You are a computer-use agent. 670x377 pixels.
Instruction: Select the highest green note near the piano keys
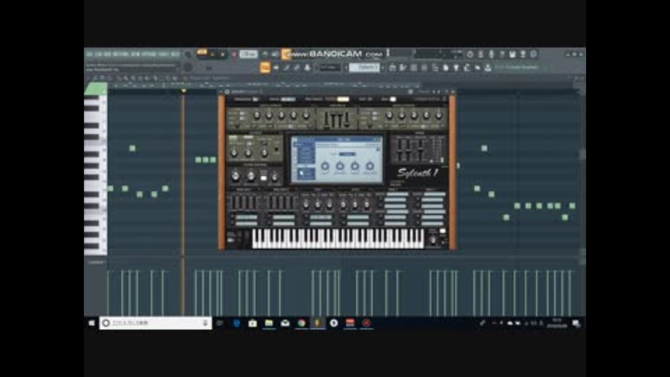click(x=133, y=148)
